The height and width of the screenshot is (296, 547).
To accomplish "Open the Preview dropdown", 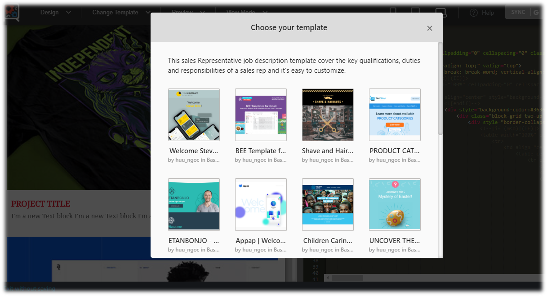I will [188, 12].
